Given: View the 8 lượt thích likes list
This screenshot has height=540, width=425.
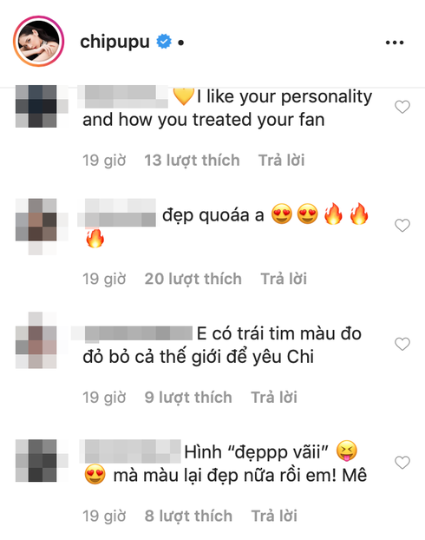Looking at the screenshot, I should 188,516.
